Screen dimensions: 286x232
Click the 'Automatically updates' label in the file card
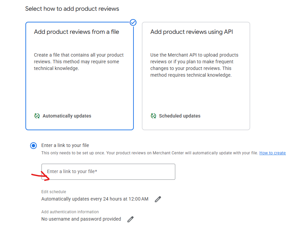click(x=67, y=116)
